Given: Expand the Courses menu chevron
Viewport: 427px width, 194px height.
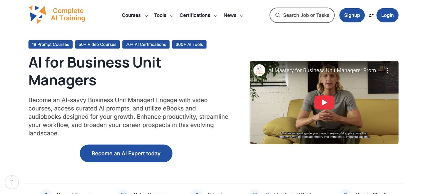Looking at the screenshot, I should (x=146, y=16).
